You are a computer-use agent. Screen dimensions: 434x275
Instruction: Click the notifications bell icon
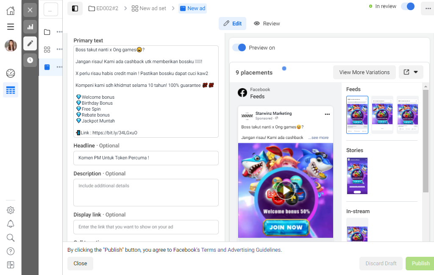click(11, 224)
